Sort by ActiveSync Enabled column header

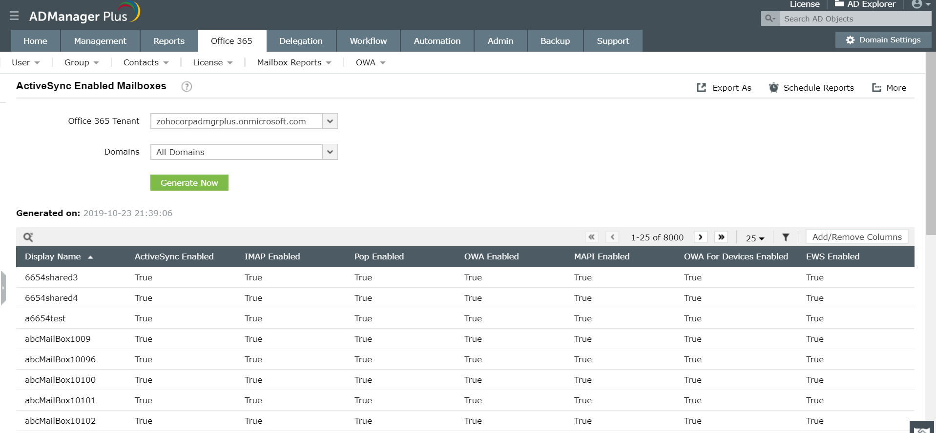click(174, 256)
